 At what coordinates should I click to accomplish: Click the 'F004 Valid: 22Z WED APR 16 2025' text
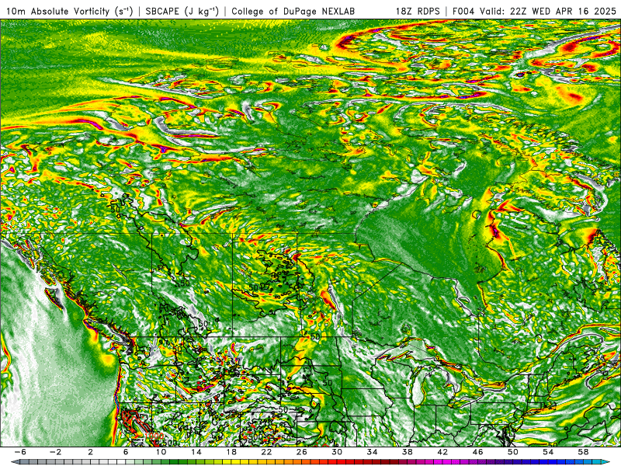click(534, 11)
